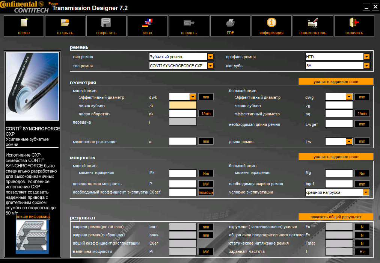Change language with 'язык' flags icon
380x263 pixels.
(x=148, y=26)
